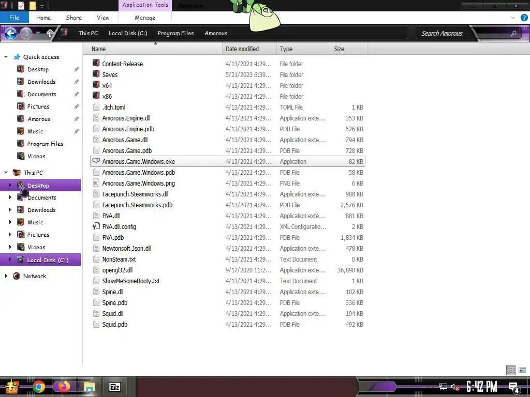Open the network tray icon

[443, 387]
